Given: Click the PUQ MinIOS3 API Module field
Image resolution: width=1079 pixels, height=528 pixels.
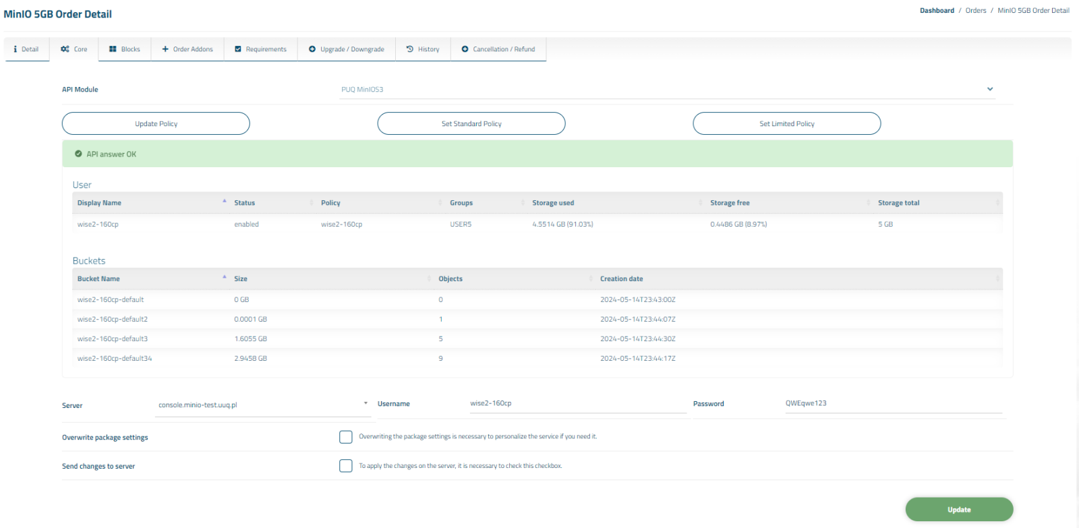Looking at the screenshot, I should coord(668,89).
